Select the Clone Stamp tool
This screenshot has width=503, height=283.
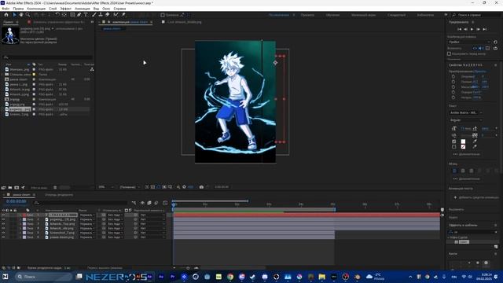[x=101, y=15]
